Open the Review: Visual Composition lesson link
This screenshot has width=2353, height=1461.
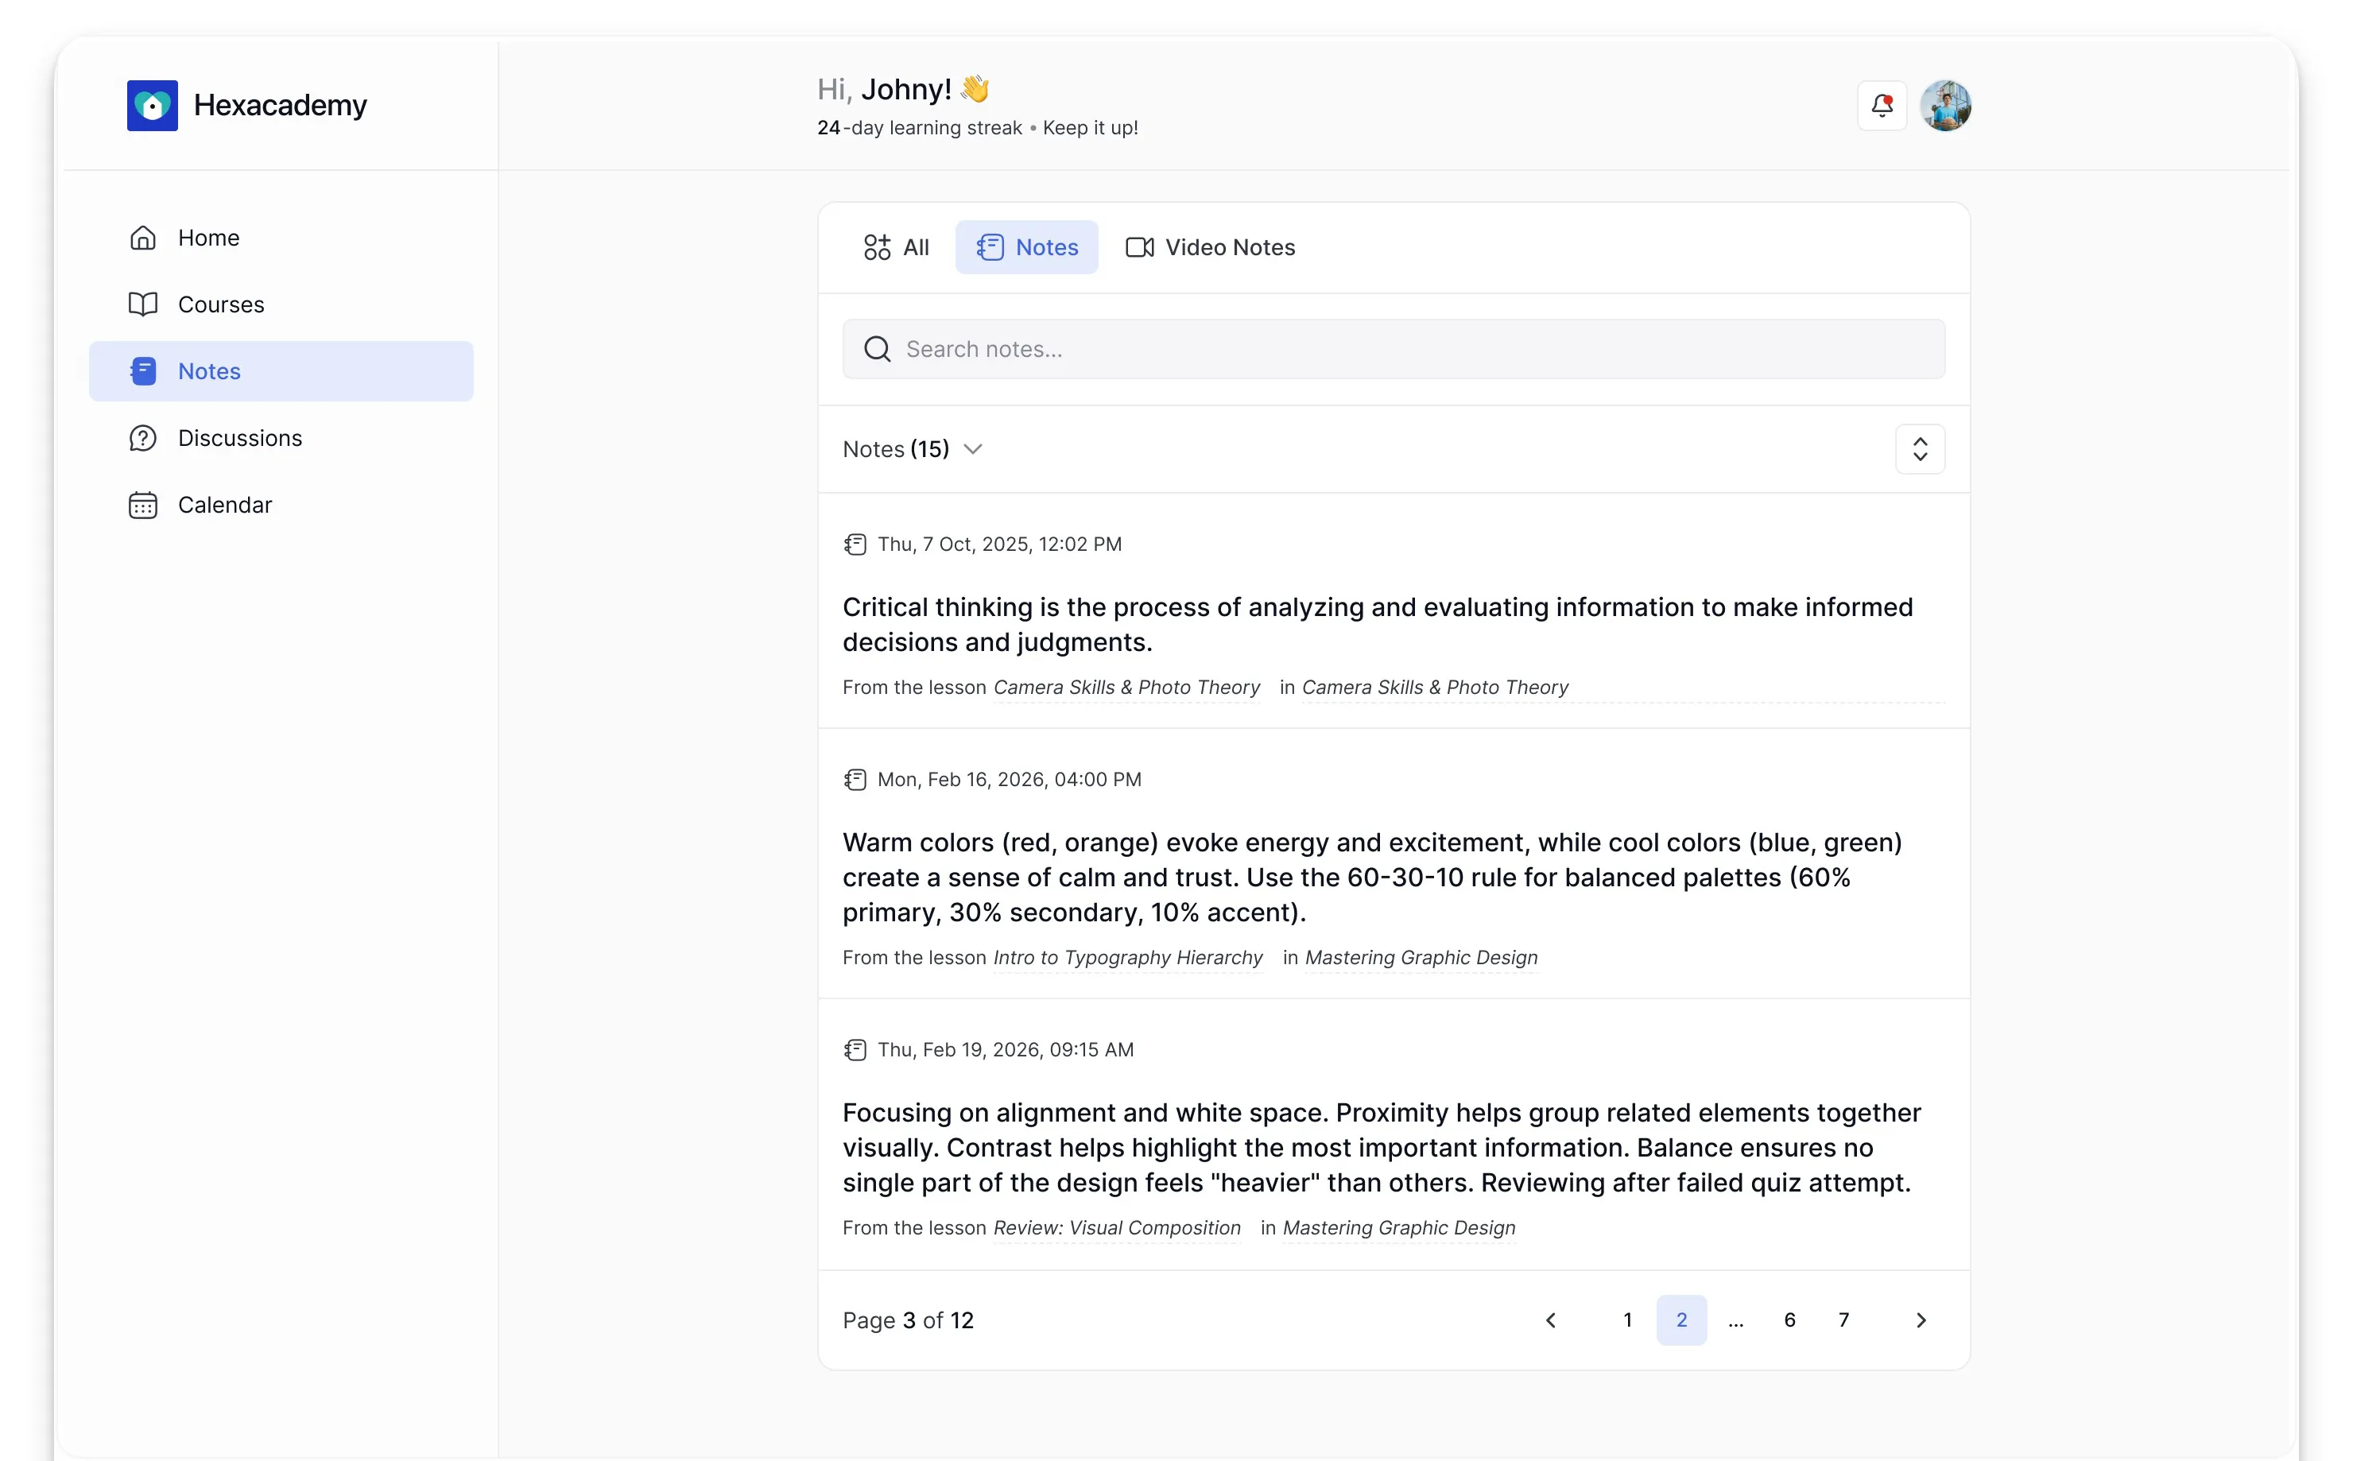point(1116,1228)
